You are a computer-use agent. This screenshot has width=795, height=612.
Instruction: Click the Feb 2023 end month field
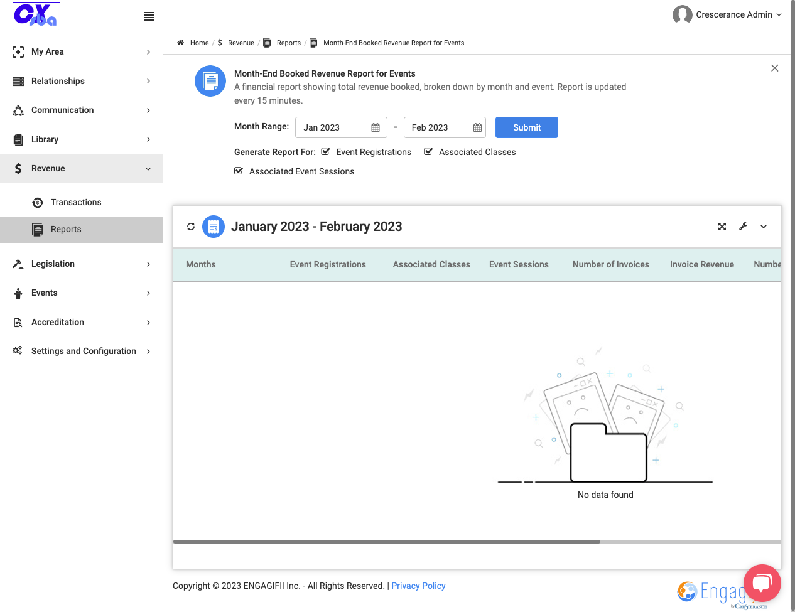(x=445, y=127)
